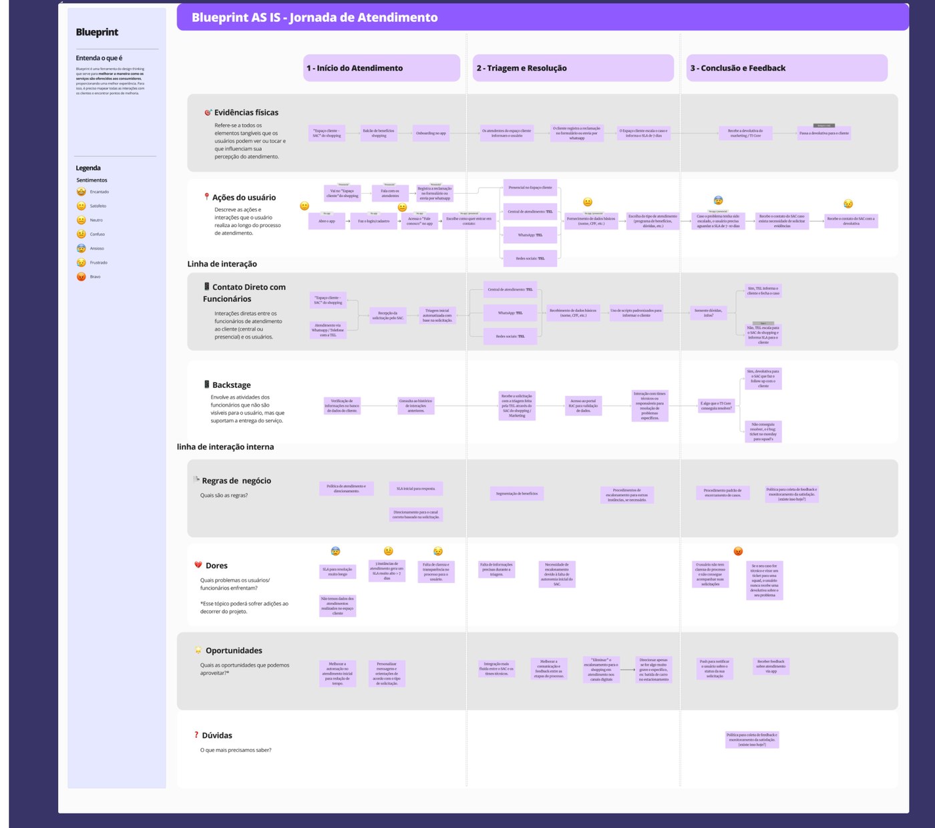Select 'Receber feedback sobre atendimento via app' note
Image resolution: width=935 pixels, height=828 pixels.
771,666
